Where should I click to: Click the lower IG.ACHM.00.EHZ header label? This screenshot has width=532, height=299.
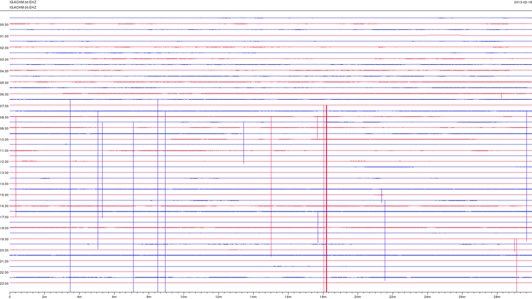(x=23, y=7)
